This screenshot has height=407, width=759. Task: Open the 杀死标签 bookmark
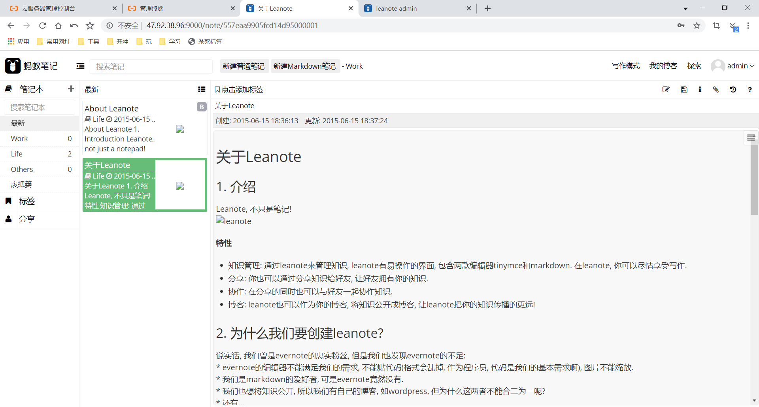pyautogui.click(x=205, y=41)
